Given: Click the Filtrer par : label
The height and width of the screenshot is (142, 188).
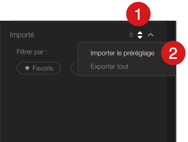Looking at the screenshot, I should coord(32,52).
